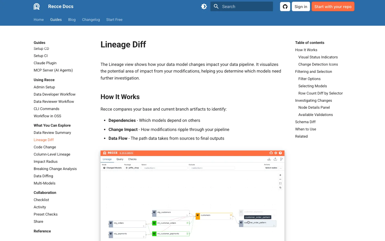Screen dimensions: 385x241
Task: Jump to Available Validations section
Action: tap(315, 115)
